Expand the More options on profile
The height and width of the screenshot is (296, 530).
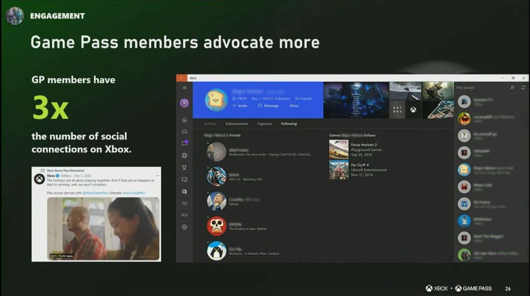pos(294,106)
